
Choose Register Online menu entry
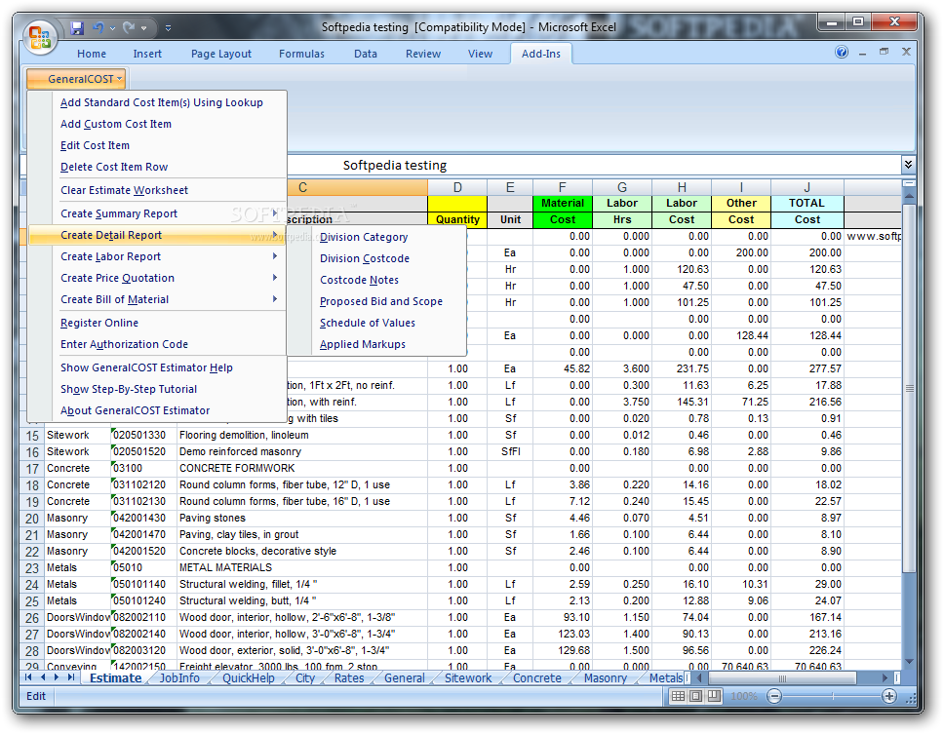[99, 323]
